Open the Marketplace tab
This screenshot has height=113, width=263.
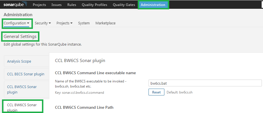[x=105, y=23]
